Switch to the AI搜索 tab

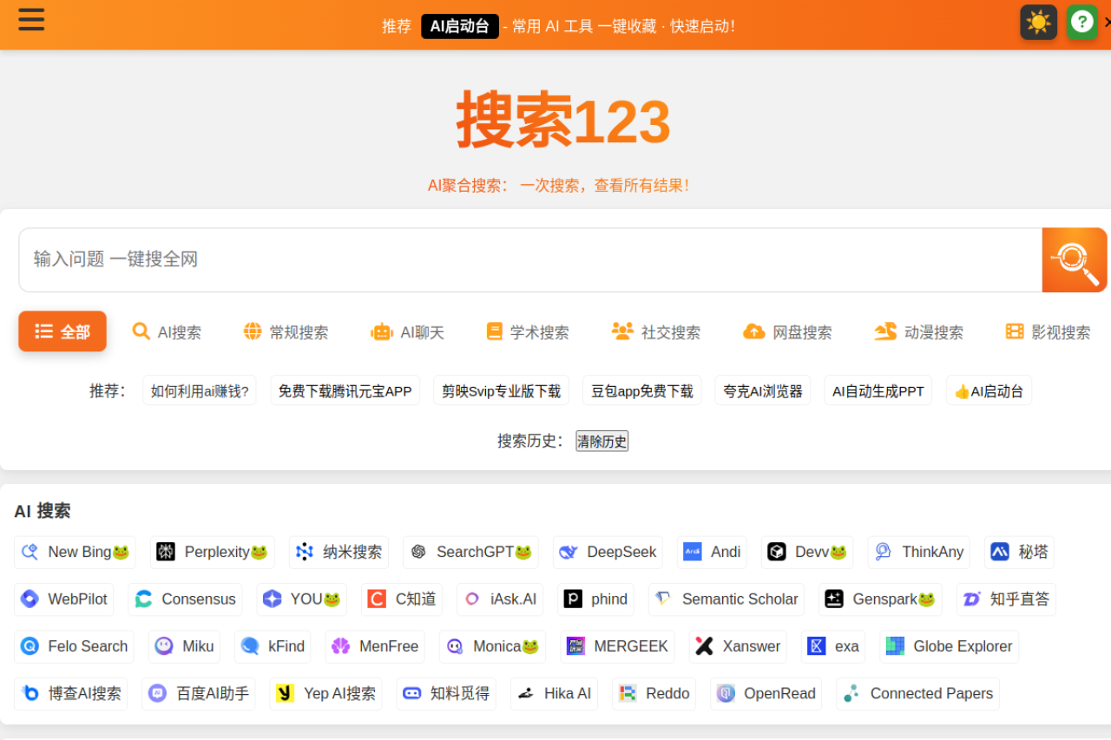pyautogui.click(x=167, y=331)
